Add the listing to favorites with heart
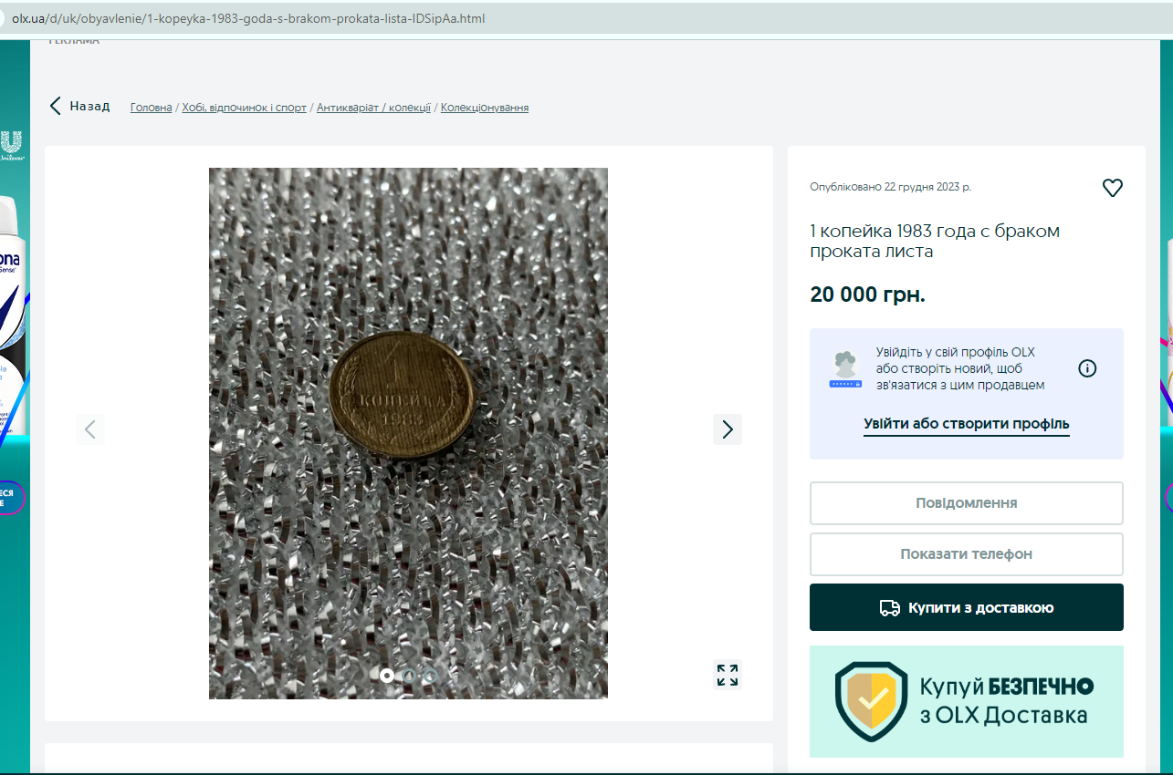The image size is (1173, 775). (1112, 188)
